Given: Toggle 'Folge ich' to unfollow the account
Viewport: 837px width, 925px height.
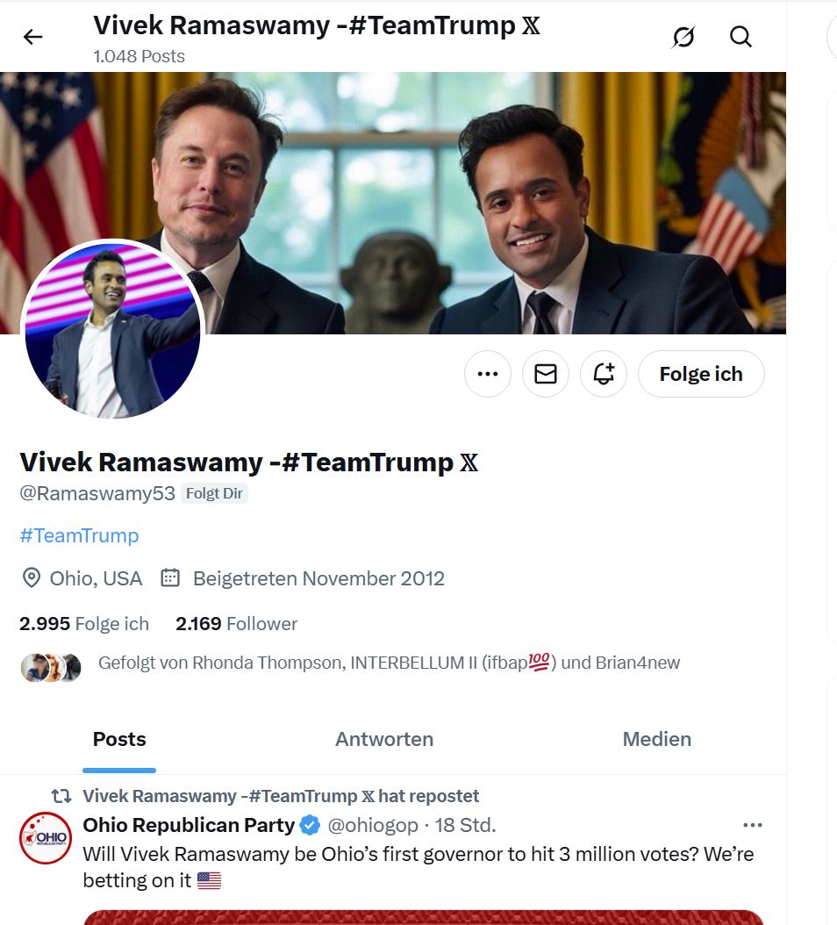Looking at the screenshot, I should (x=700, y=373).
